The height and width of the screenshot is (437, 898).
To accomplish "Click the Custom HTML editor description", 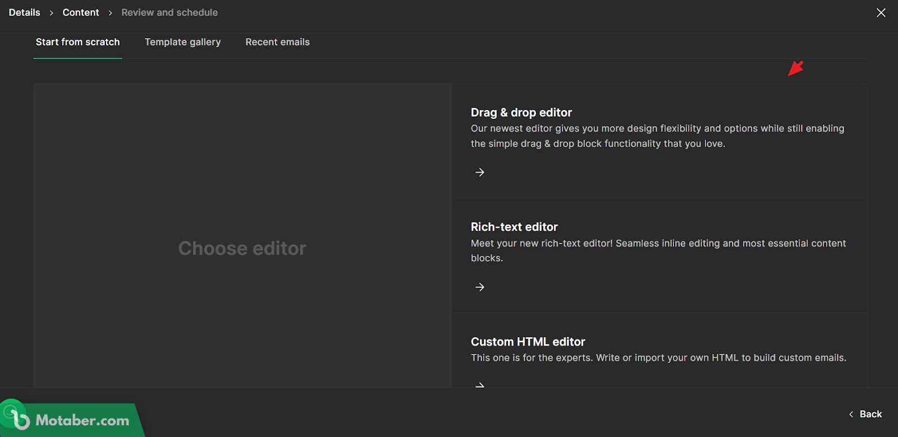I will [x=658, y=358].
